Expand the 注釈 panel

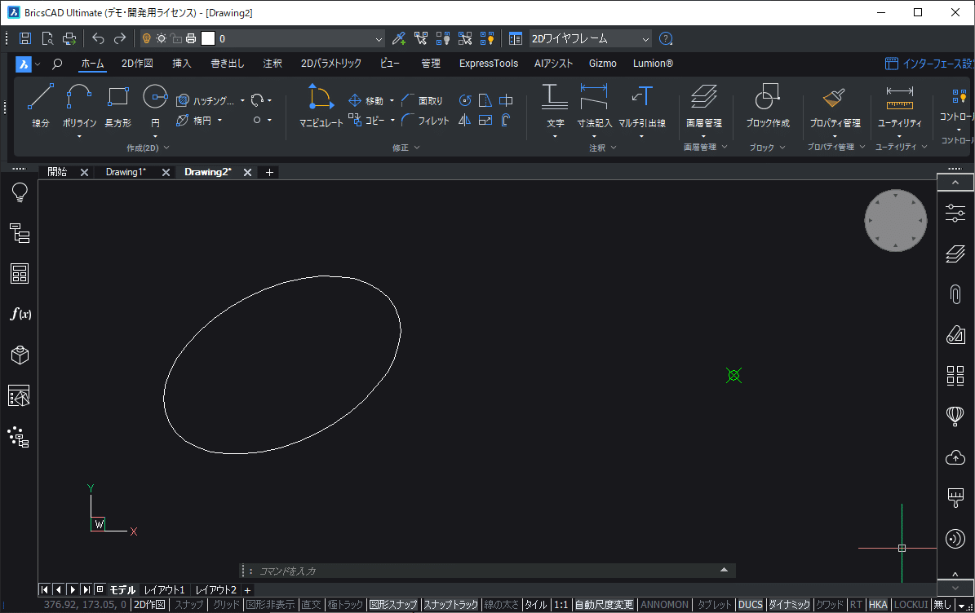(x=602, y=148)
